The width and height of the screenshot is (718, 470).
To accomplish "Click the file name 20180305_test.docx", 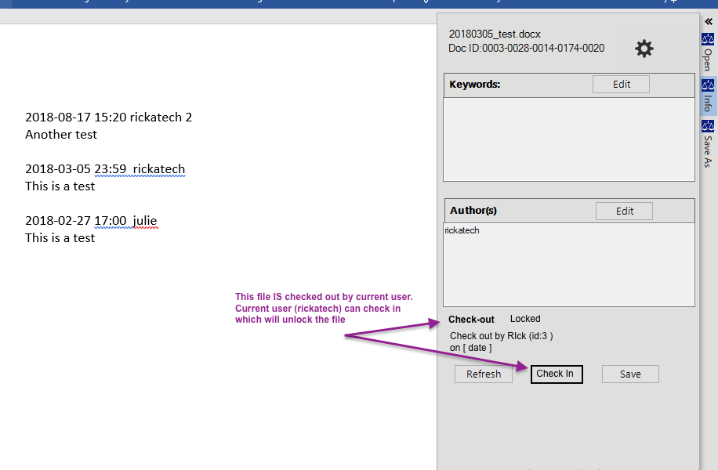I will tap(495, 34).
